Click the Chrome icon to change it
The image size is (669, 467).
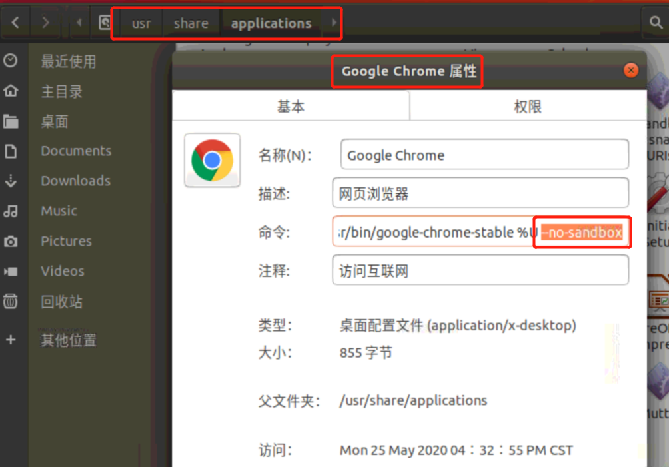coord(212,160)
